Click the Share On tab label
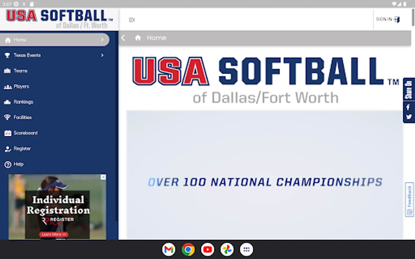 coord(409,89)
